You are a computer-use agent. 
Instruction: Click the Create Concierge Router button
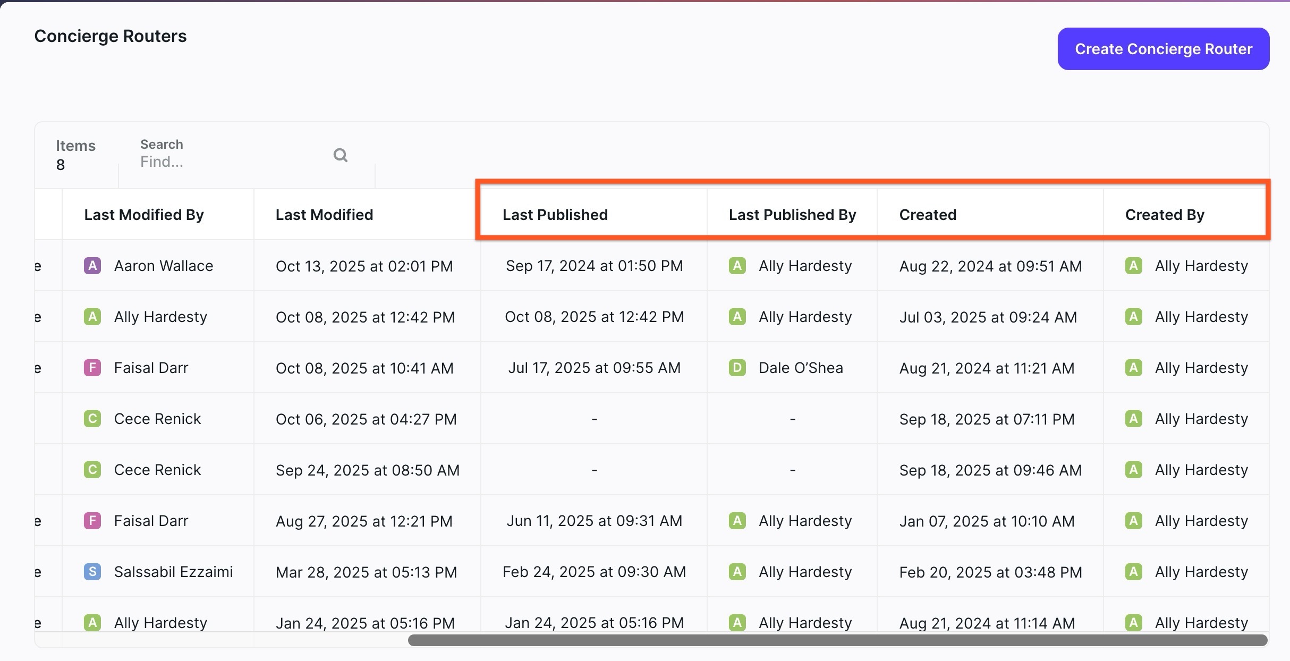click(1163, 49)
